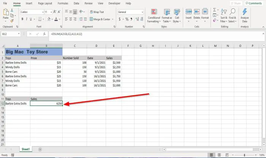
Task: Increase font size with large A icon
Action: tap(55, 12)
